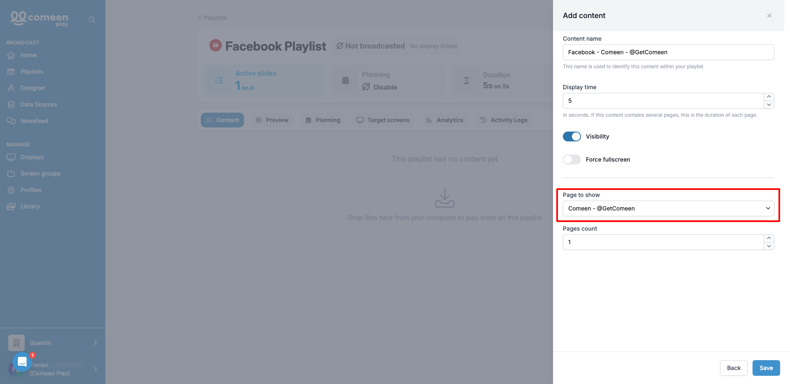Screen dimensions: 790x384
Task: Click the Facebook Playlist red badge icon
Action: click(216, 45)
